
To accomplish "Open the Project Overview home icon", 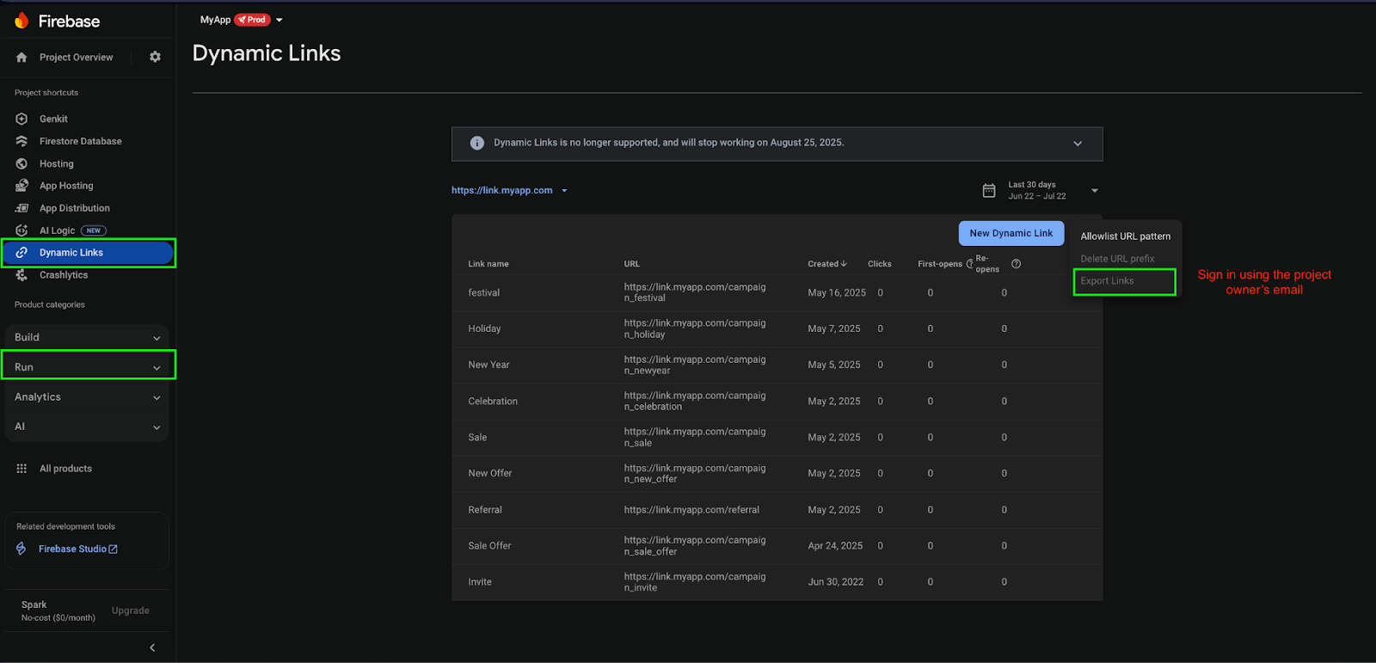I will [21, 58].
